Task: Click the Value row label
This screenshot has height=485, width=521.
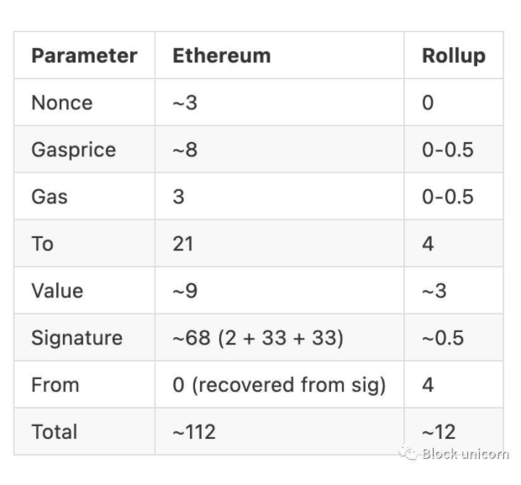Action: 57,292
